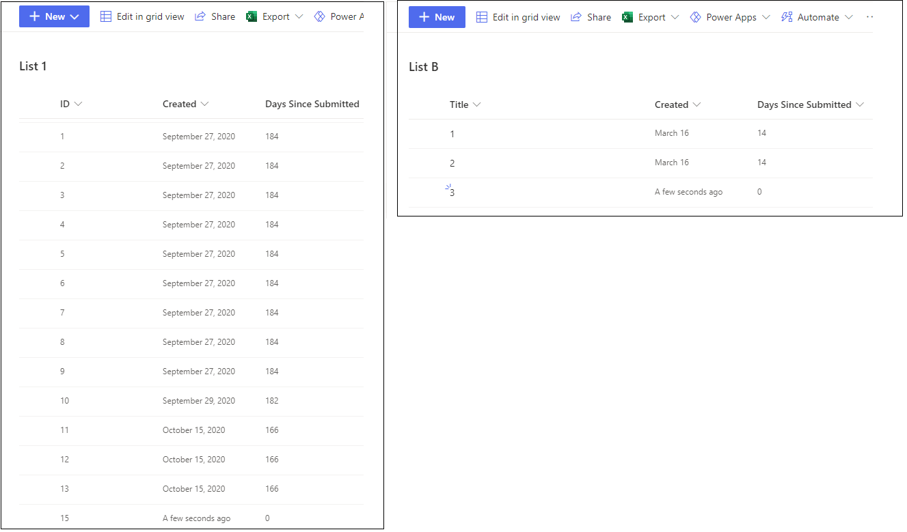The image size is (907, 532).
Task: Click the New button in List B
Action: (437, 17)
